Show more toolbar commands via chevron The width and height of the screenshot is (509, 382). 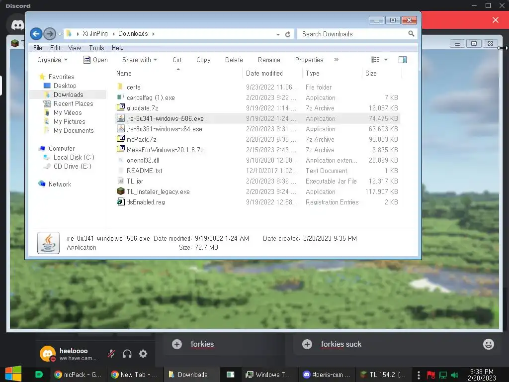[x=337, y=60]
